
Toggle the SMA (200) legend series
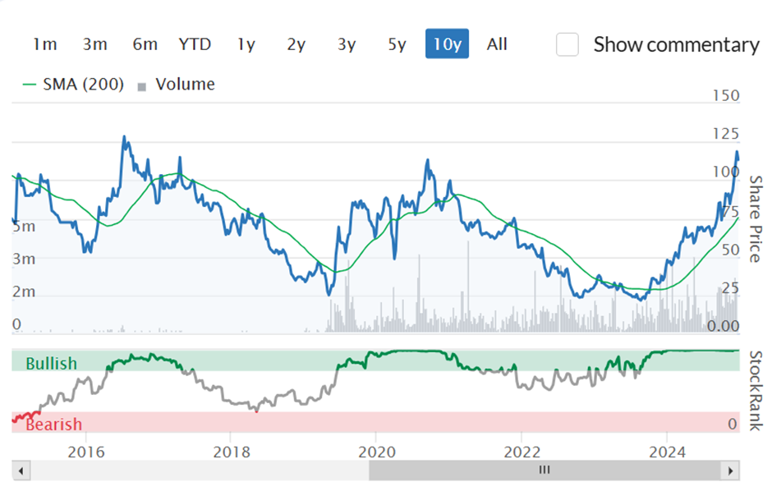(73, 84)
